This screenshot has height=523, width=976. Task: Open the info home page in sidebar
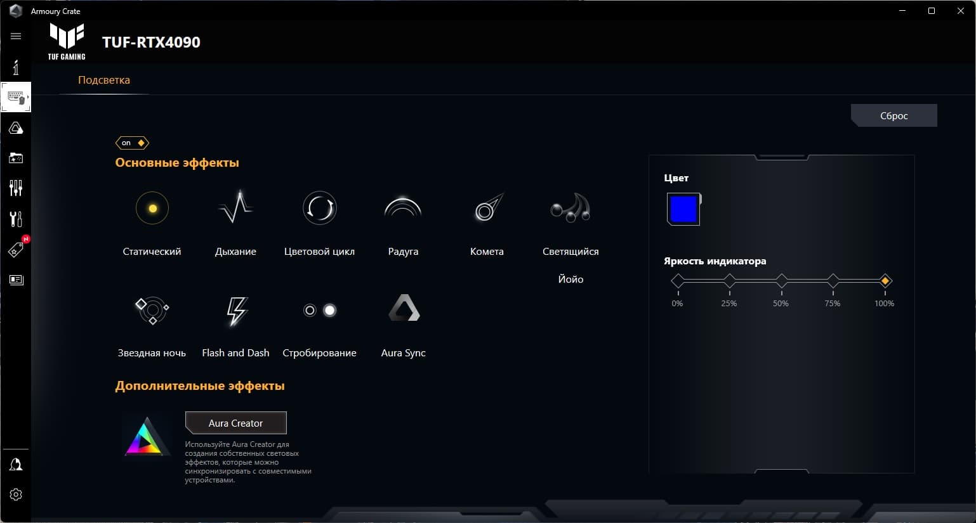coord(16,67)
